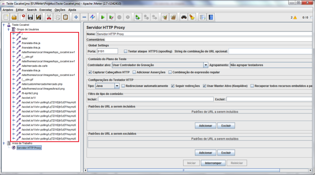The width and height of the screenshot is (315, 175).
Task: Click the horizontal scrollbar right arrow
Action: [x=310, y=170]
